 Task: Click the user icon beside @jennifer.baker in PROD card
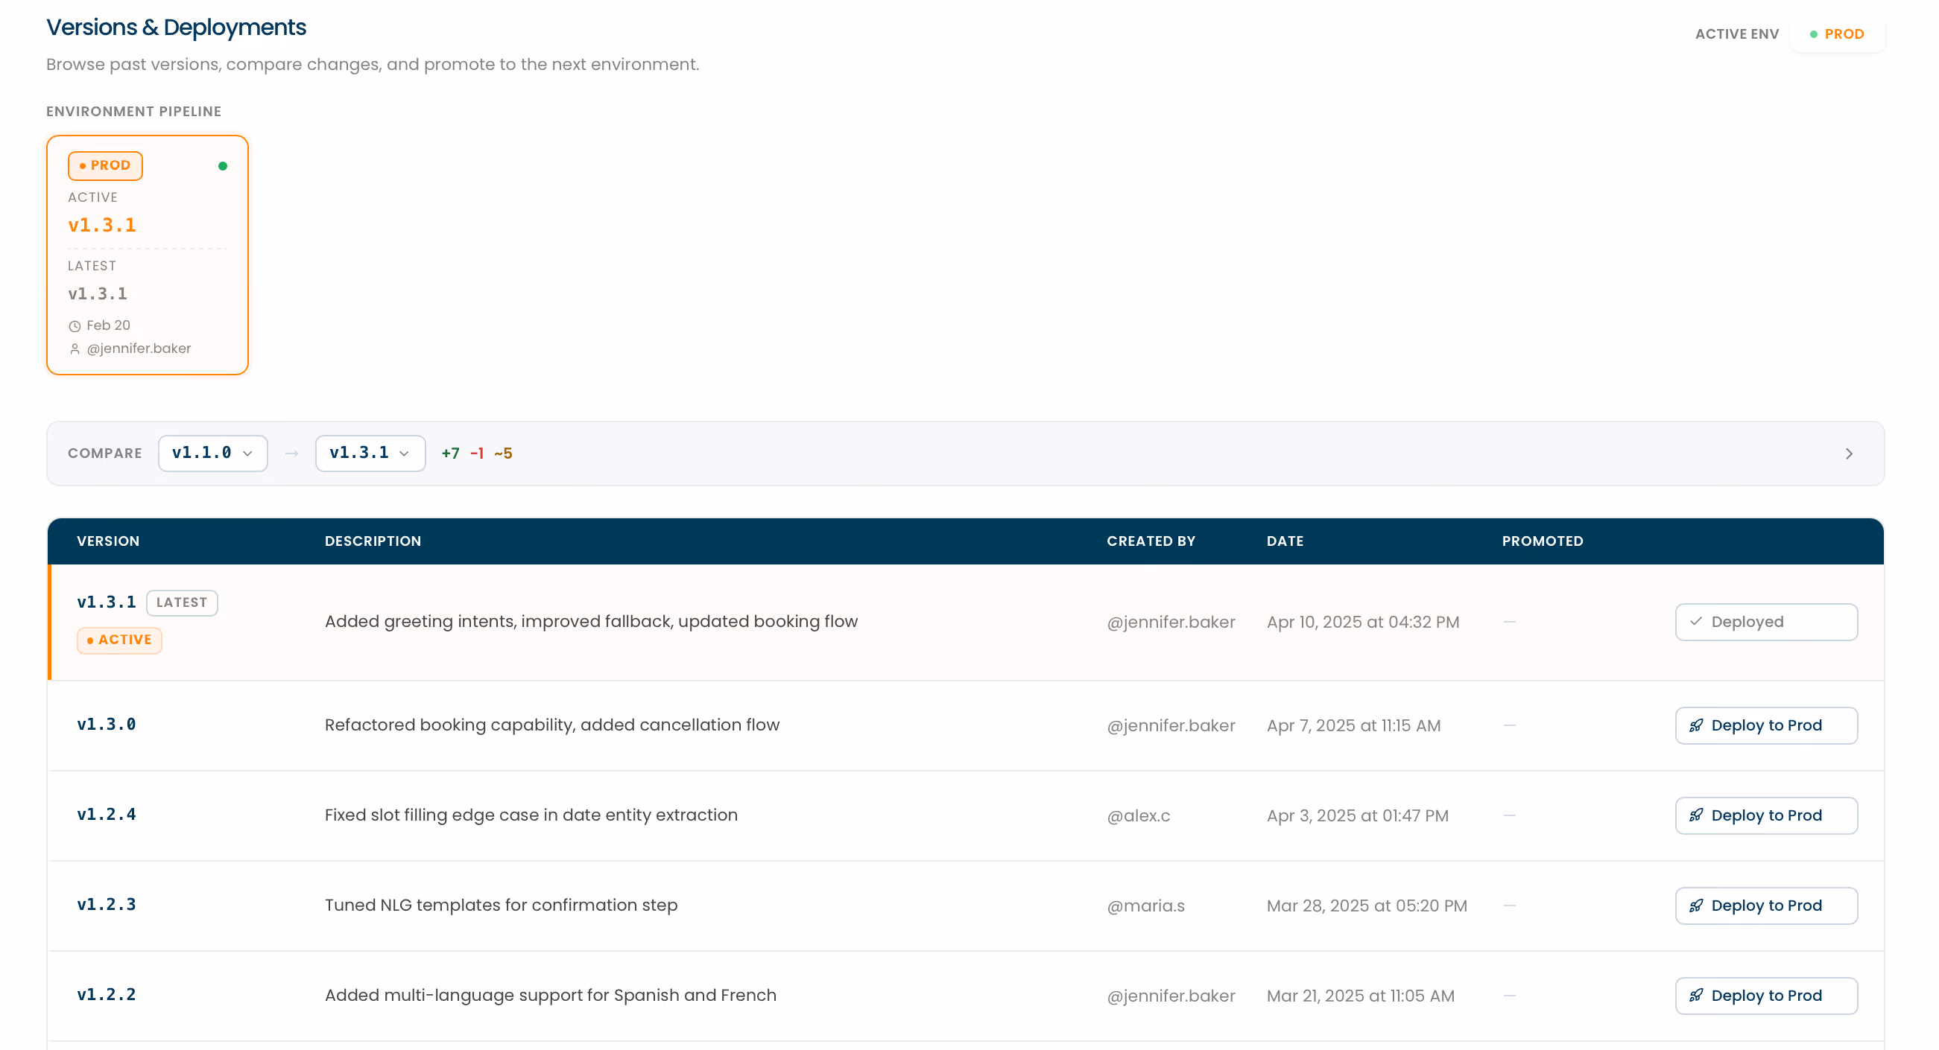tap(75, 349)
